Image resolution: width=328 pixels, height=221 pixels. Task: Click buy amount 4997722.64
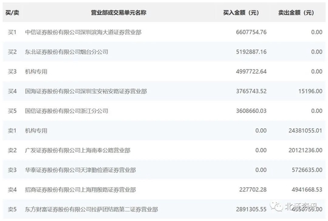coord(251,72)
